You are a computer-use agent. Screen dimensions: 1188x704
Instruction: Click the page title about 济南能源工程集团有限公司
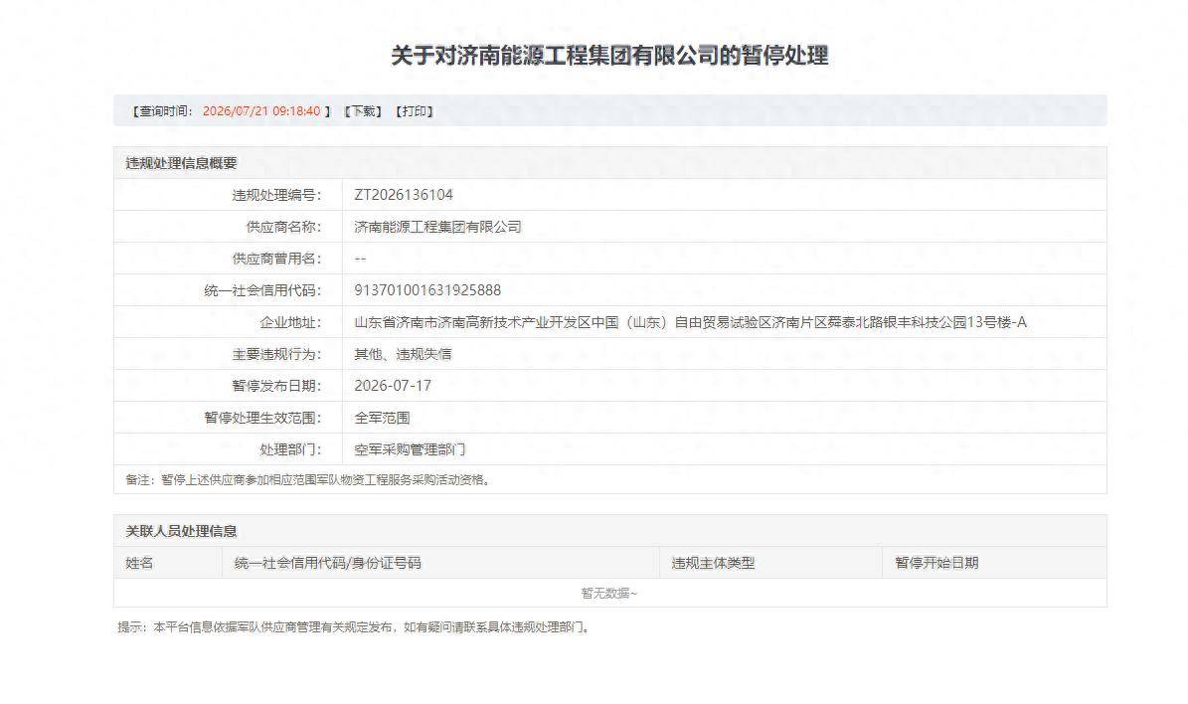point(609,56)
